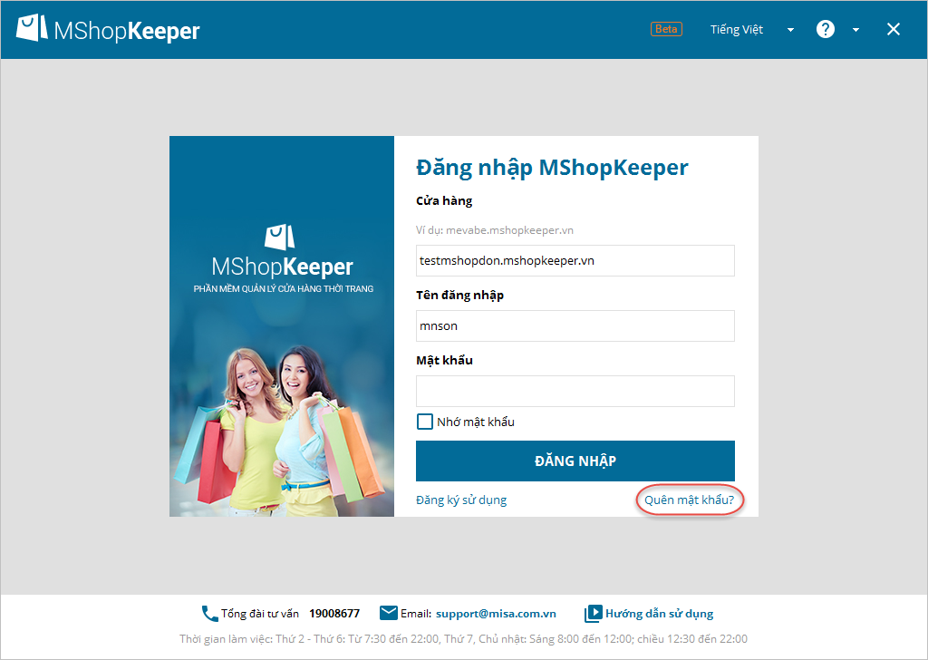Click the envelope email icon in footer

388,613
